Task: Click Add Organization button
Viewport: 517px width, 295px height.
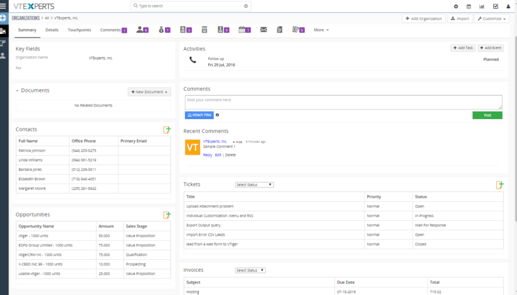Action: 424,18
